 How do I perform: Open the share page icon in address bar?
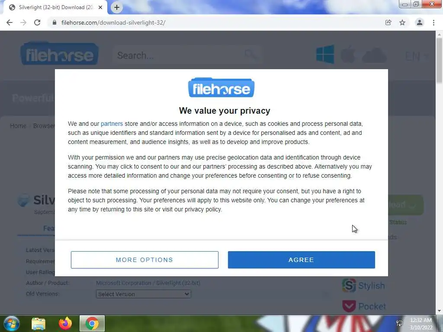click(x=388, y=22)
